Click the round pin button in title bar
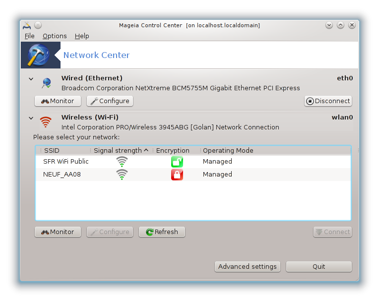 click(38, 25)
